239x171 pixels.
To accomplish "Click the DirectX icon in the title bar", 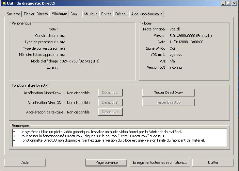I will click(4, 3).
